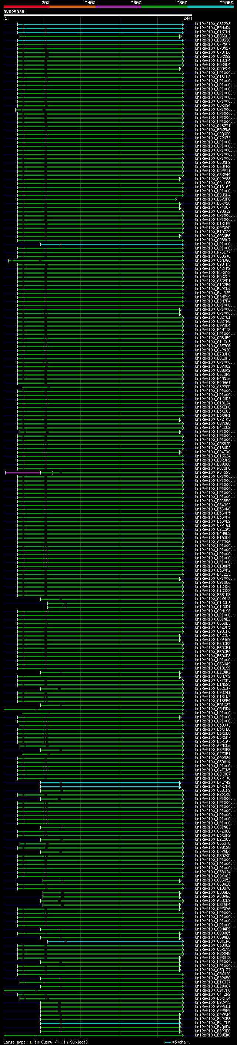This screenshot has height=1045, width=237.
Task: Select label UniRef100_Q9NL98
Action: 213,611
